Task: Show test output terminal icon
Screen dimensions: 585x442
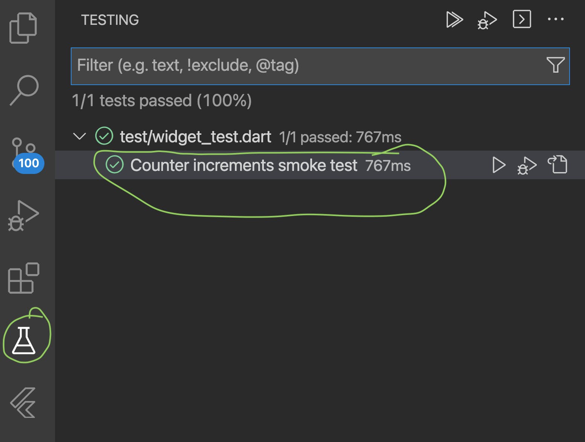Action: pyautogui.click(x=522, y=19)
